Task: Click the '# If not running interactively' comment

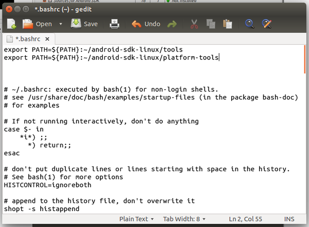Action: pos(101,121)
